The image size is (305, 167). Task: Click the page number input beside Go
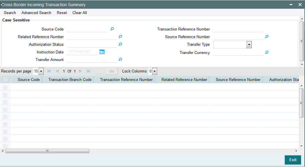pos(99,71)
